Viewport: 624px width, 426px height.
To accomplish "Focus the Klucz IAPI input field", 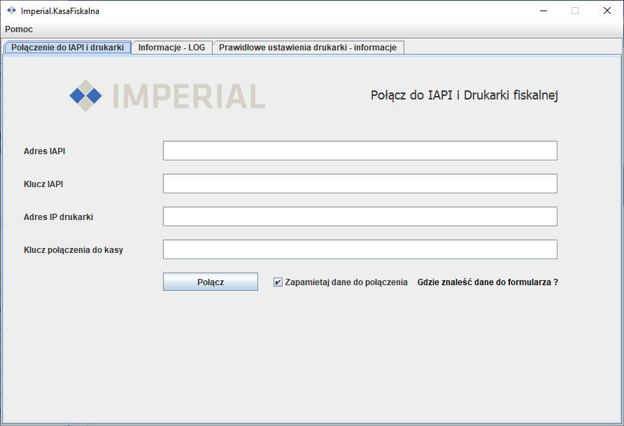I will pyautogui.click(x=360, y=184).
